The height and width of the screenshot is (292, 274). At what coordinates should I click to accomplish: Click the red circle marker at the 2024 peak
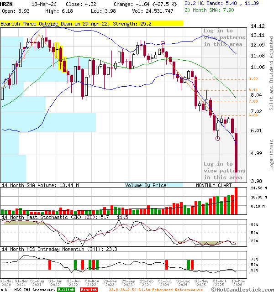[163, 43]
